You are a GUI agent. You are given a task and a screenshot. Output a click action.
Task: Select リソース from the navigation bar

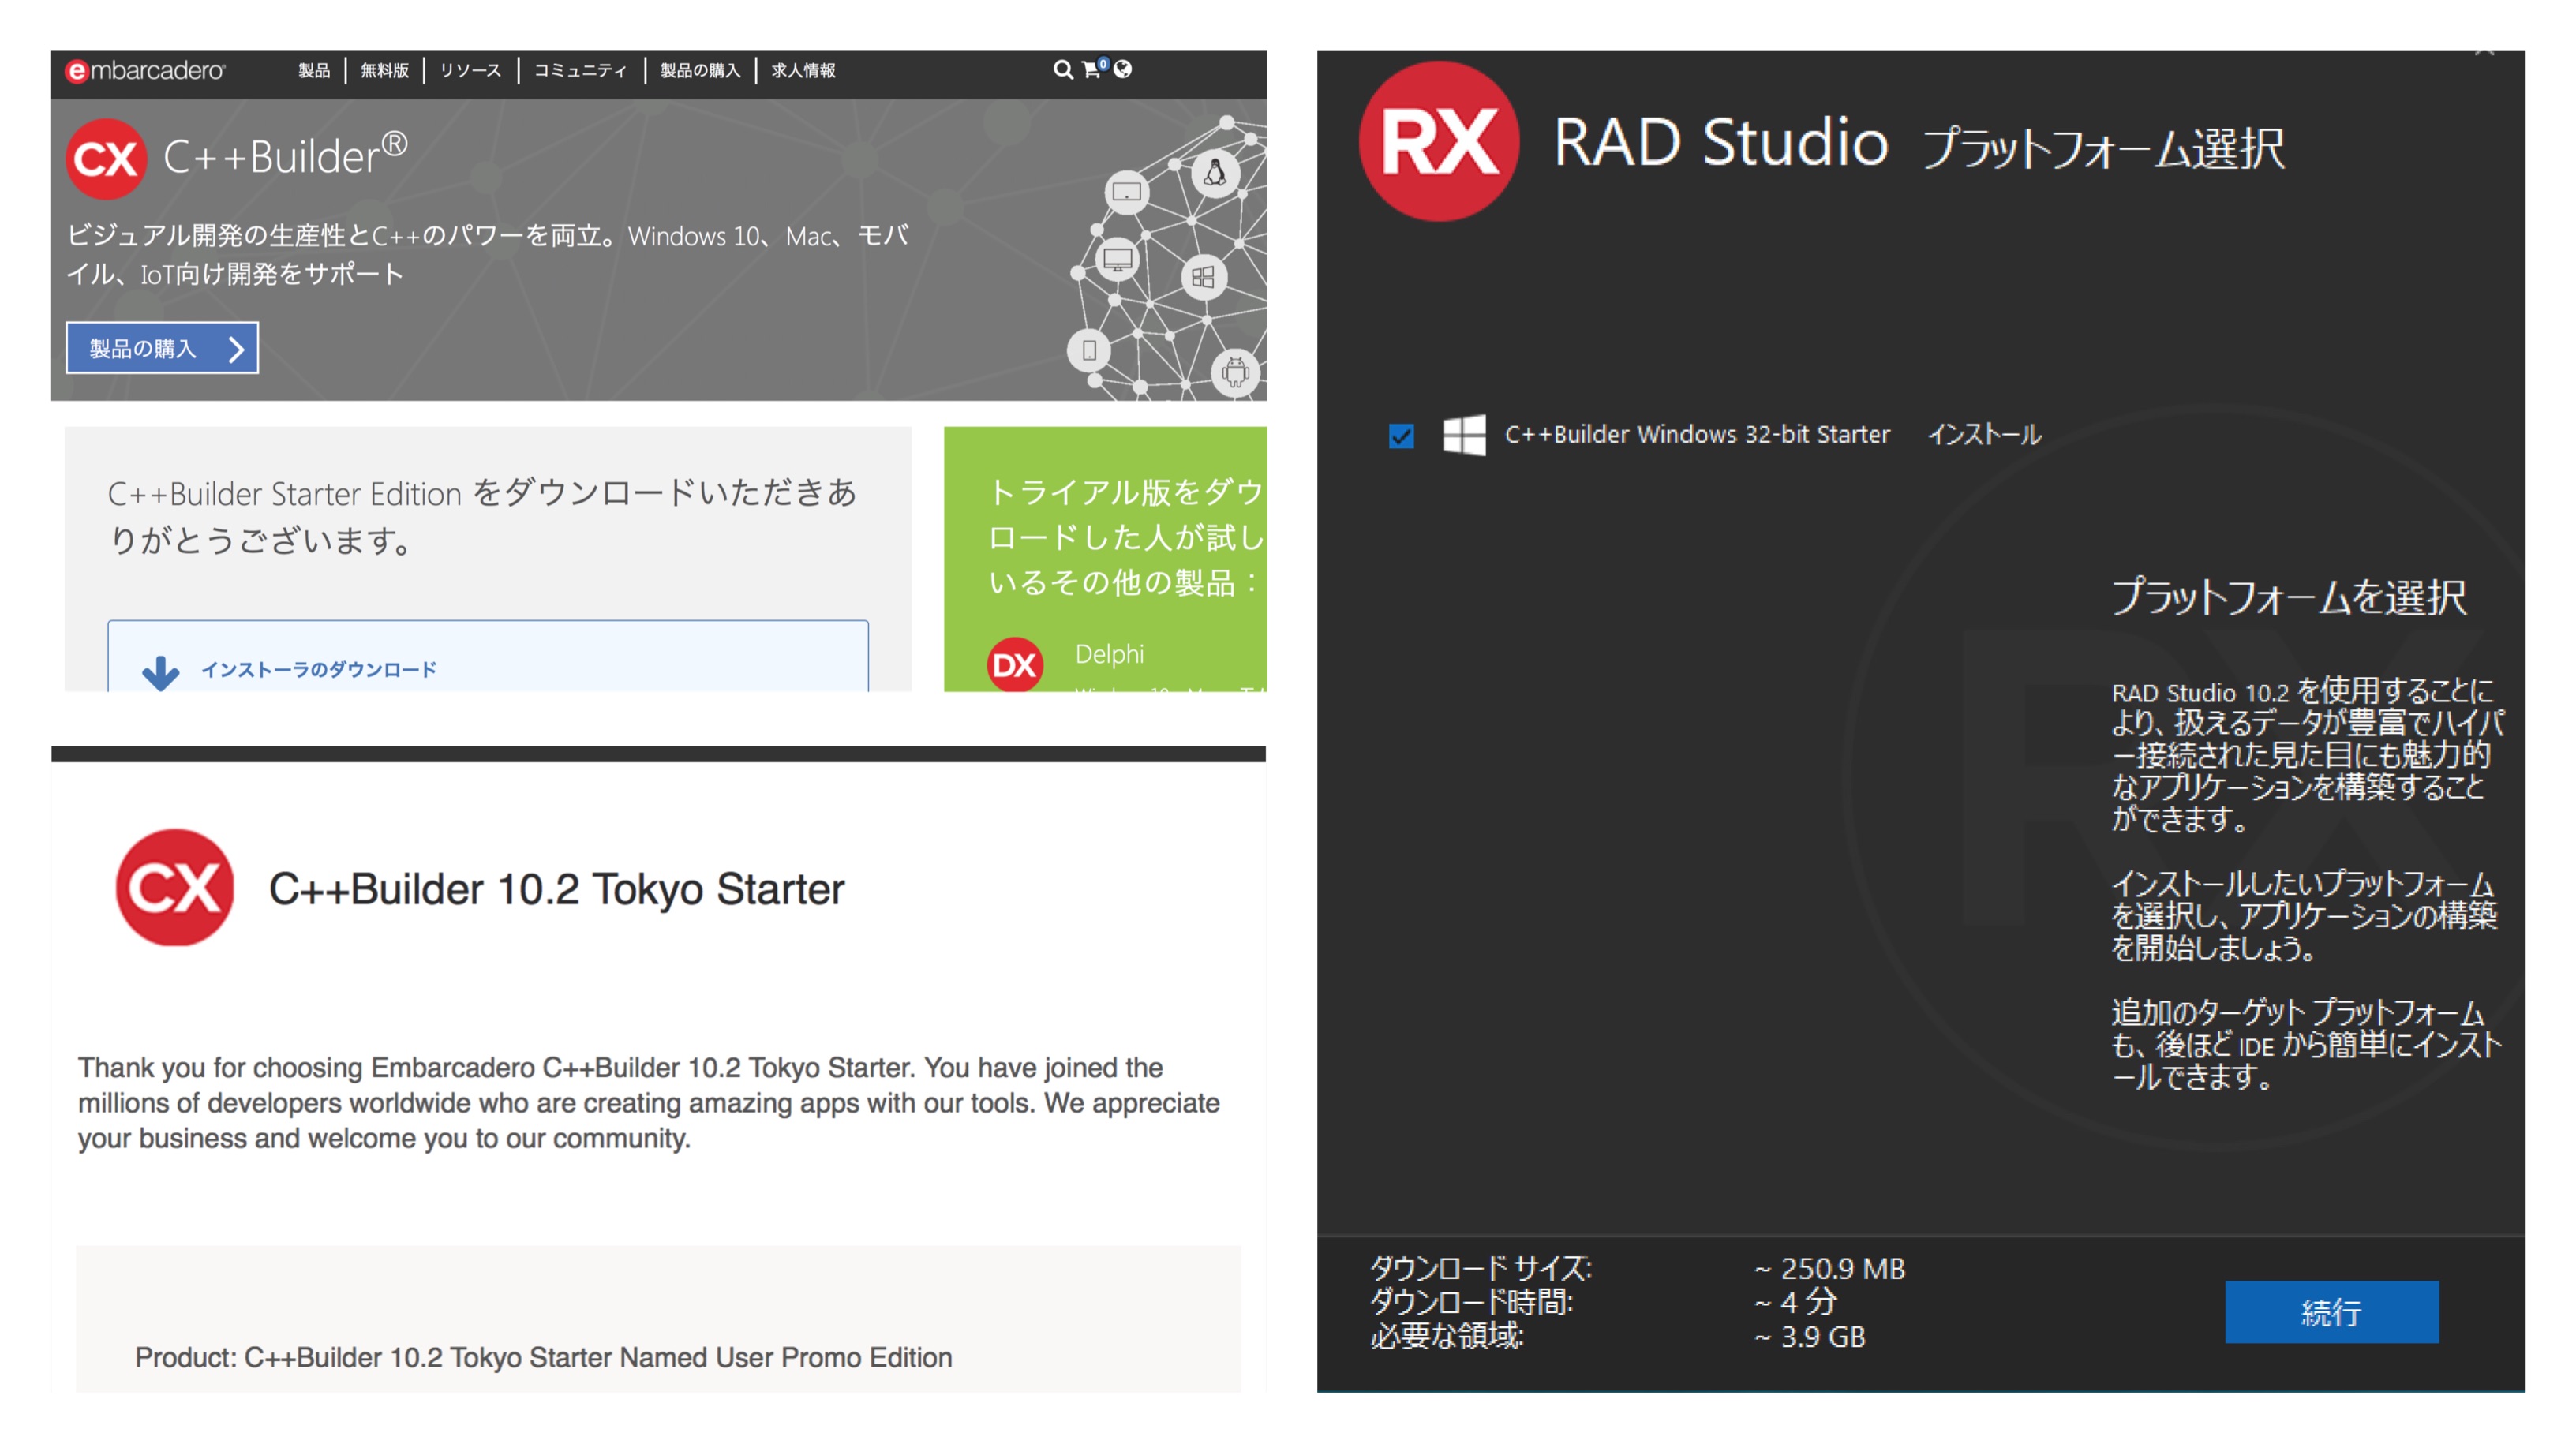click(471, 71)
